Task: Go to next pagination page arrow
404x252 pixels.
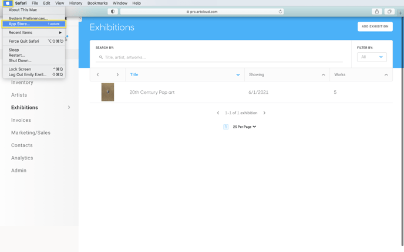Action: 264,113
